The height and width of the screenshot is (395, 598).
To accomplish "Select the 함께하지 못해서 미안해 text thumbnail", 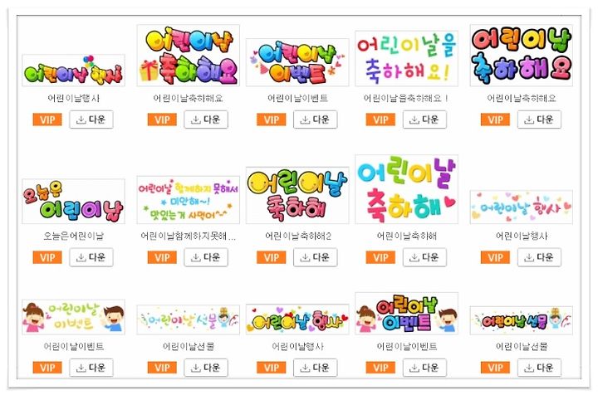I will [189, 200].
